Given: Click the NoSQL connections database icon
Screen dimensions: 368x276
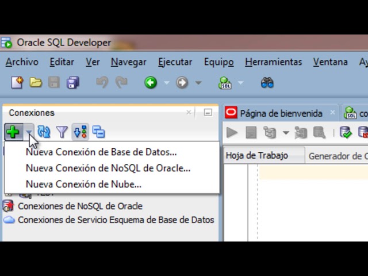Looking at the screenshot, I should [x=8, y=206].
